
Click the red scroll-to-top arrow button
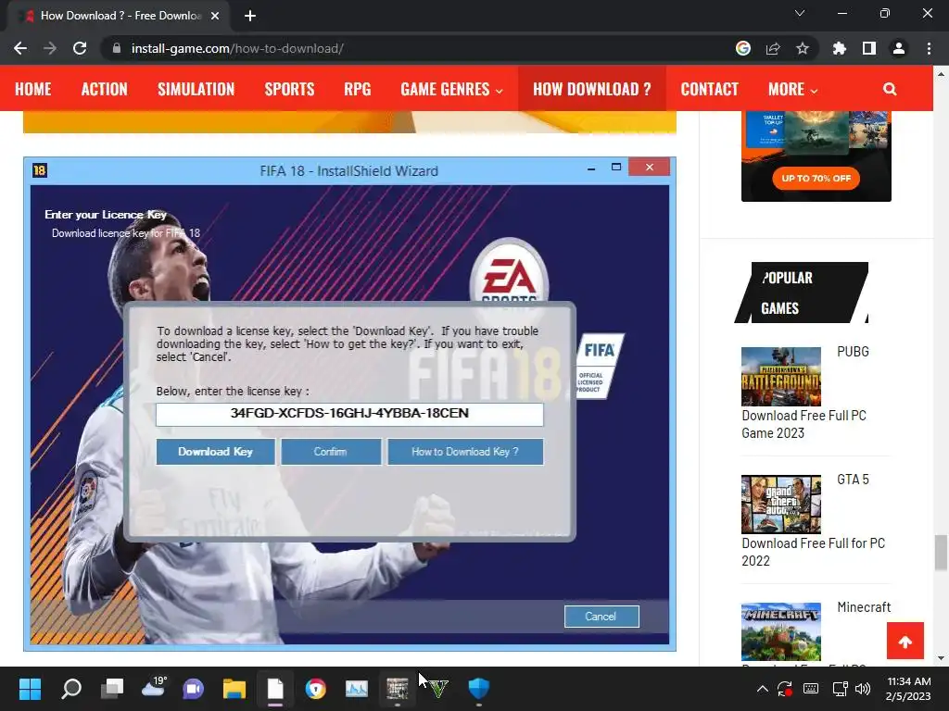[905, 641]
